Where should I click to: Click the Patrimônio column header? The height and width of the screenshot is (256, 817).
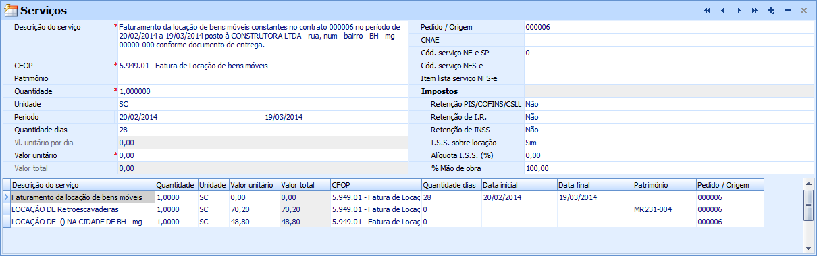tap(664, 184)
